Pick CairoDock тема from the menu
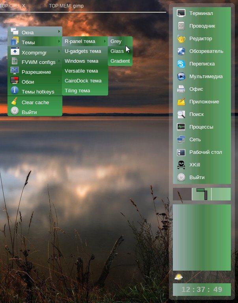Screen dimensions: 238x303 pos(85,81)
